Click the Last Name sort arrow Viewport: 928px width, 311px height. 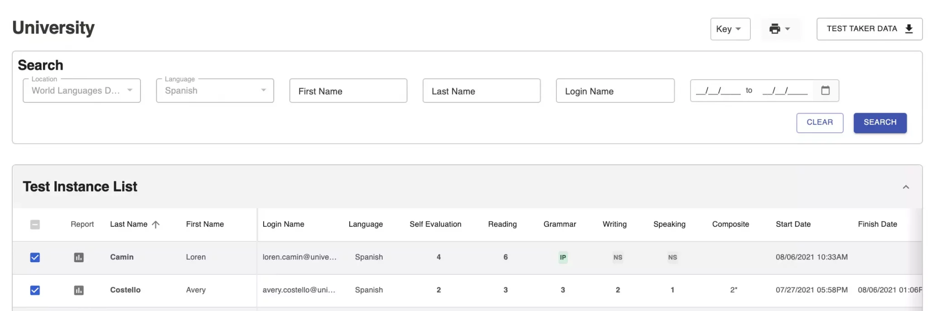click(155, 225)
